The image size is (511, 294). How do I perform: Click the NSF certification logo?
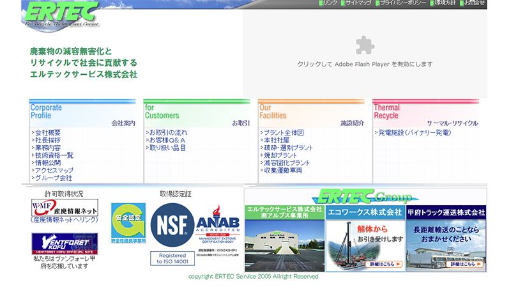(172, 225)
